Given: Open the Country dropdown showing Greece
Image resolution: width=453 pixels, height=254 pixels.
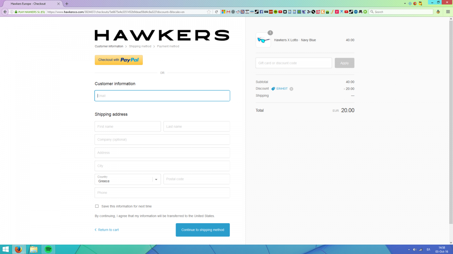Looking at the screenshot, I should [x=128, y=179].
